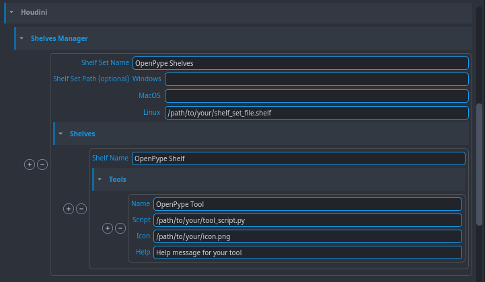485x282 pixels.
Task: Remove the OpenPype Tool using its minus icon
Action: click(120, 228)
